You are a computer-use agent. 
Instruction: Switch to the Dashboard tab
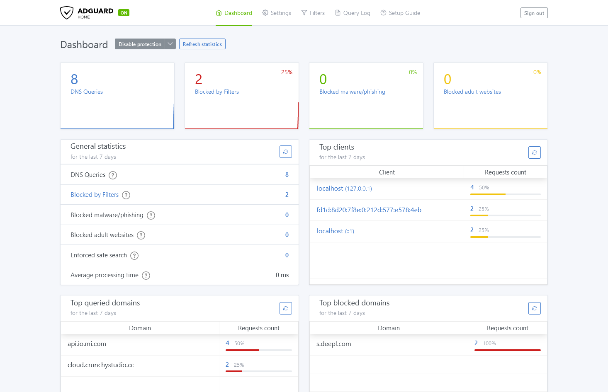[x=238, y=13]
